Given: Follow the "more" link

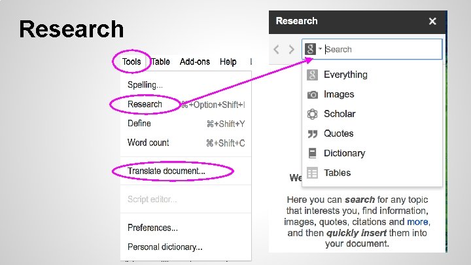Looking at the screenshot, I should (418, 222).
